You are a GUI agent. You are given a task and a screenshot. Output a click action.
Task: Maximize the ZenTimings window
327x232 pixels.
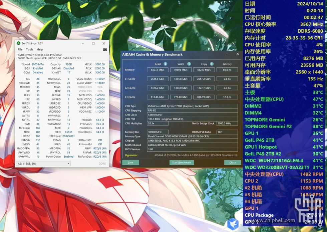pos(93,43)
